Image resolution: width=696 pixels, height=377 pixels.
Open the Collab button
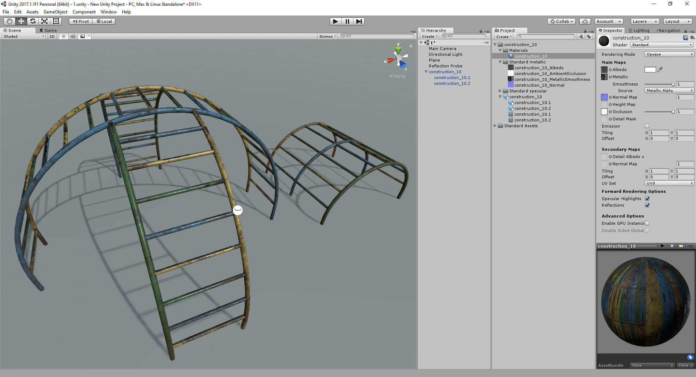tap(562, 21)
